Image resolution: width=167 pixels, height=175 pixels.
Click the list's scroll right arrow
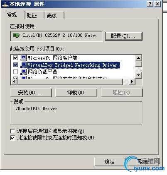132,82
